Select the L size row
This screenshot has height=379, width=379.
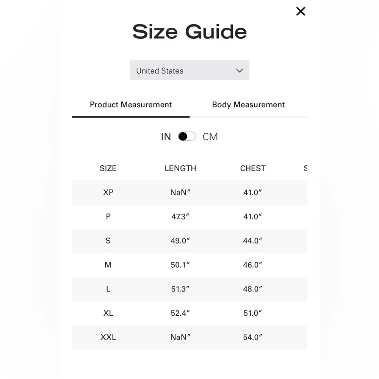tap(108, 289)
